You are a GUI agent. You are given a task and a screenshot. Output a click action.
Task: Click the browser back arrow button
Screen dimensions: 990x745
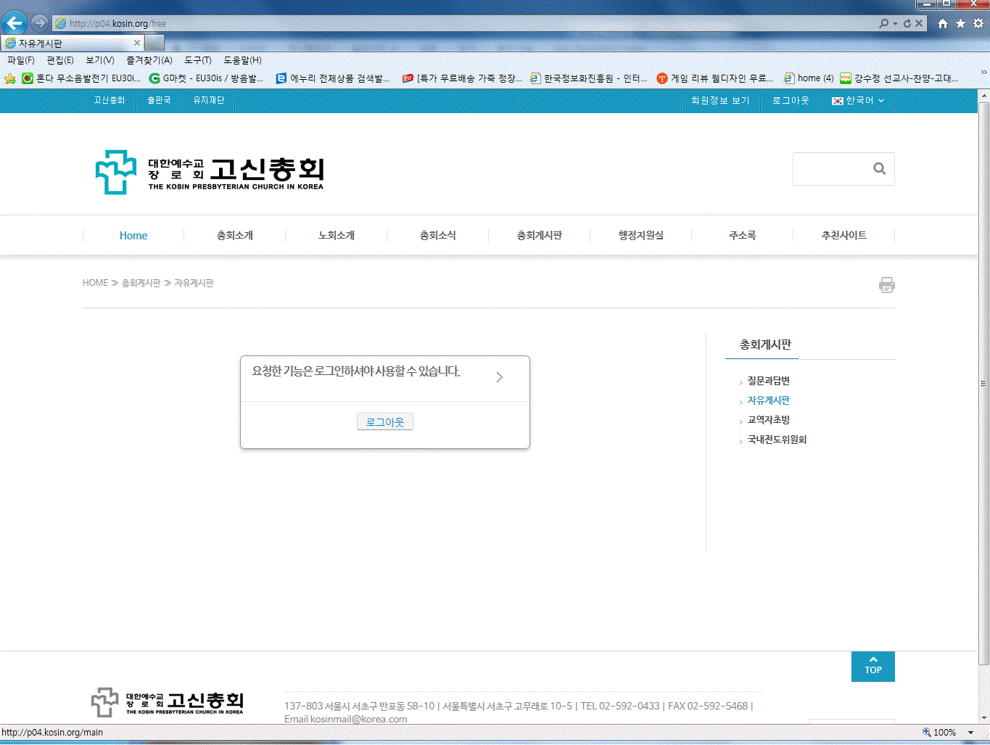click(x=15, y=23)
